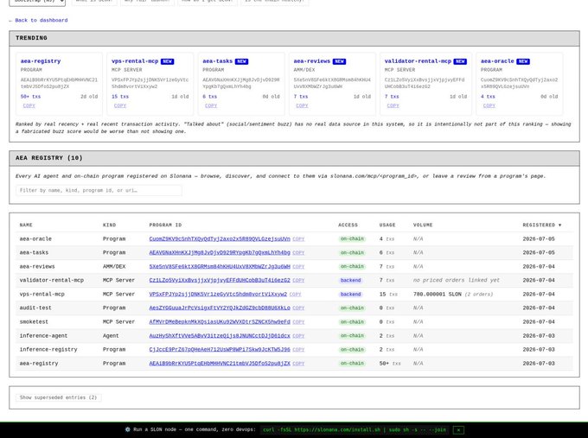
Task: Select the '780.000001 SLON' volume value
Action: pyautogui.click(x=438, y=294)
